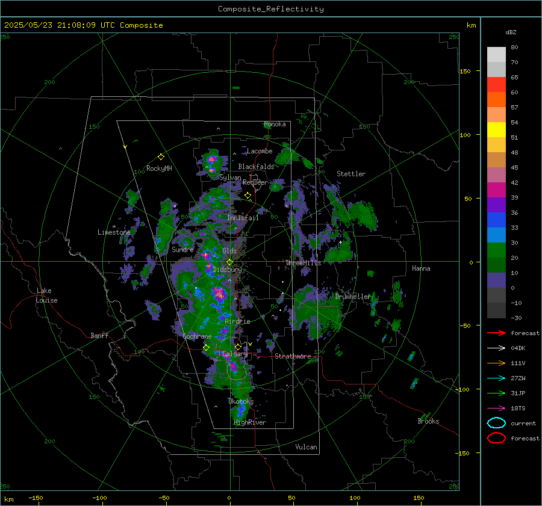This screenshot has height=506, width=542.
Task: Pick the magenta swatch near 39 dBZ
Action: (496, 190)
